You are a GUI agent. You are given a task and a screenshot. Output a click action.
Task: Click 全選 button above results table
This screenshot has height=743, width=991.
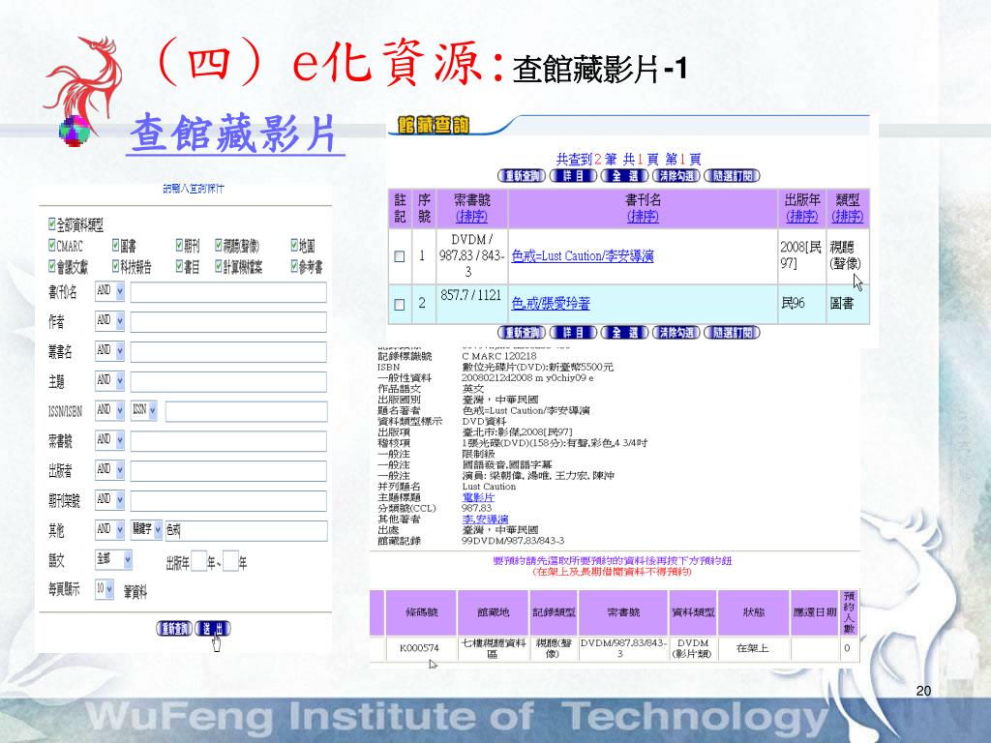tap(624, 176)
